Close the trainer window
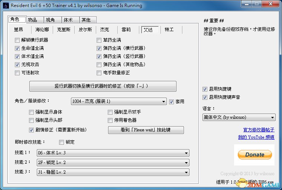Image resolution: width=282 pixels, height=190 pixels. tap(270, 4)
